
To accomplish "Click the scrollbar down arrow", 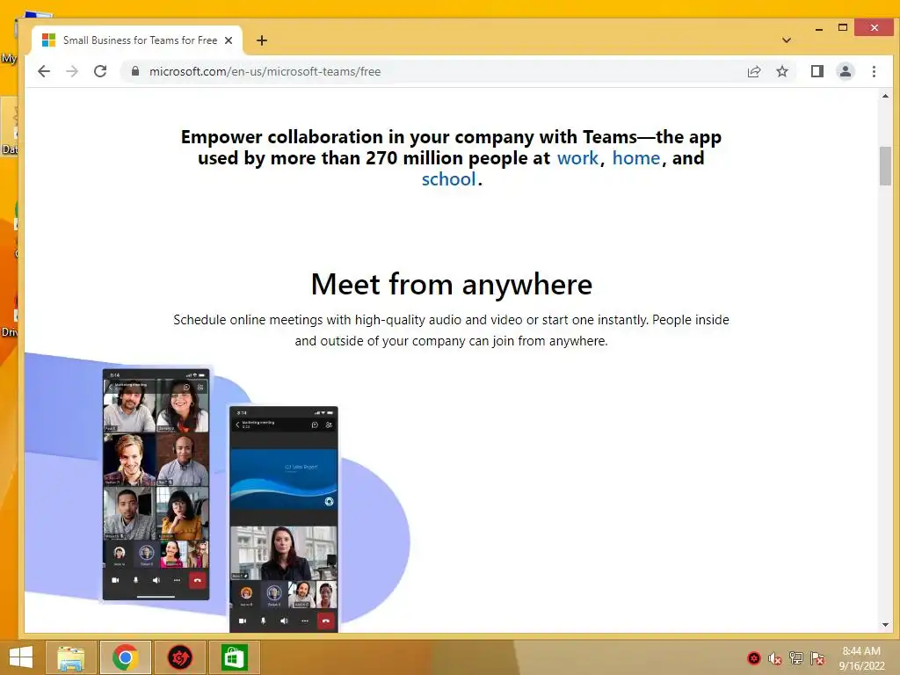I will [x=885, y=625].
